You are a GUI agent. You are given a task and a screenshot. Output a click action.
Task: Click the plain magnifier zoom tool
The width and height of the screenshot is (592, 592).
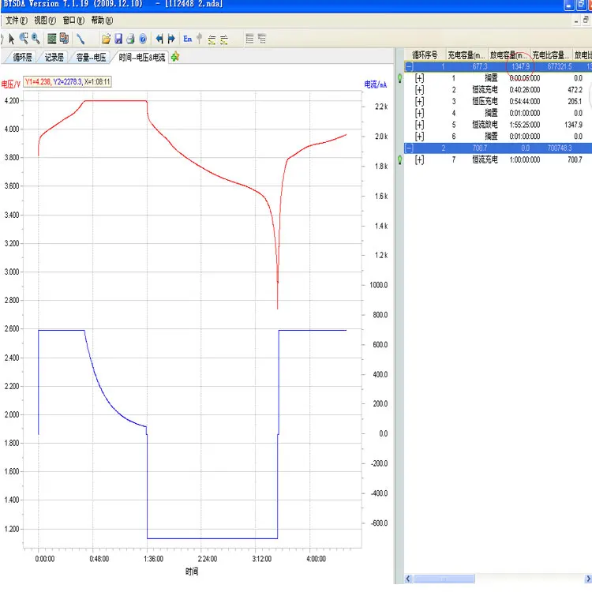tap(36, 39)
